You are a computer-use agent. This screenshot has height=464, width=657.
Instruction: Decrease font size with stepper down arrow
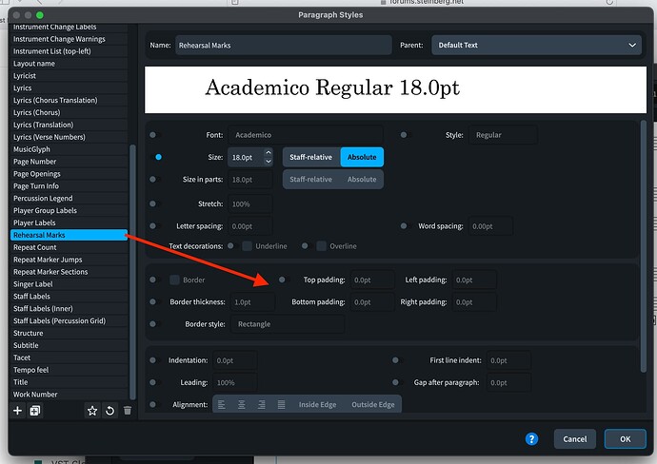269,162
